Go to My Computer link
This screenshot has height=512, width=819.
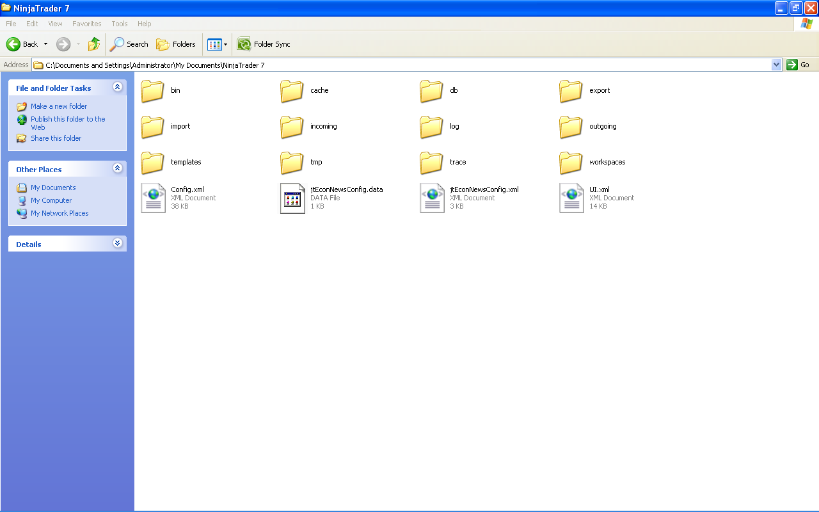coord(51,200)
